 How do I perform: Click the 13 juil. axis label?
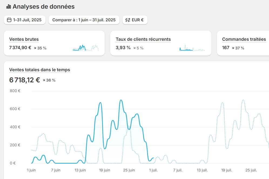tap(202, 170)
